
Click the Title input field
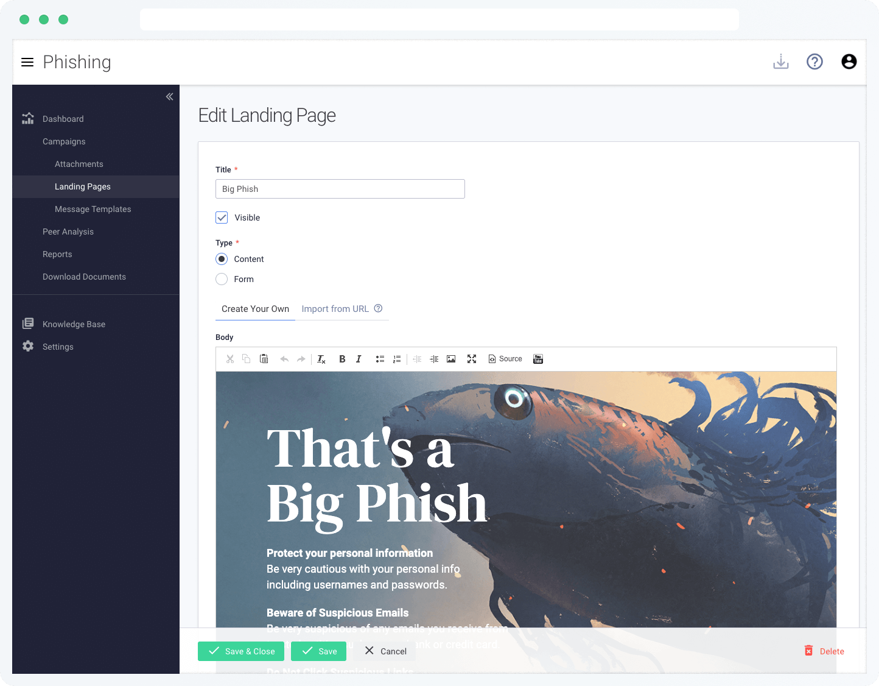point(340,189)
